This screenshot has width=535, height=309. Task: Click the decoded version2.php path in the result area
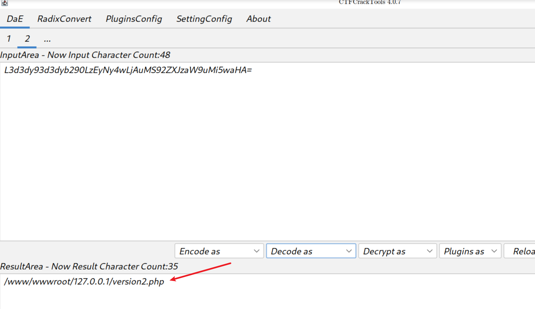(84, 281)
